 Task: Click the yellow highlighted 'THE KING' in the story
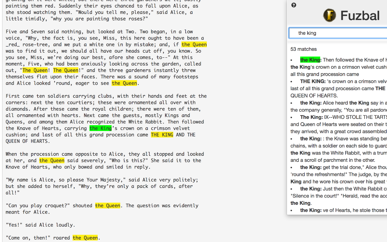[162, 135]
